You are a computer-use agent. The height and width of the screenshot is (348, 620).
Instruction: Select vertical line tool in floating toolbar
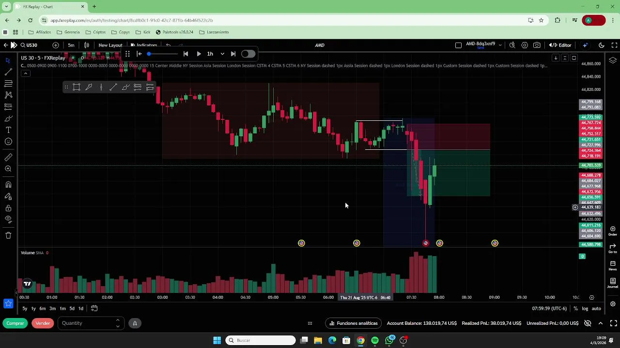click(x=101, y=87)
